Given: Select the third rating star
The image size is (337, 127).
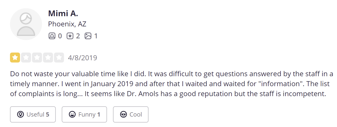Looking at the screenshot, I should click(37, 58).
